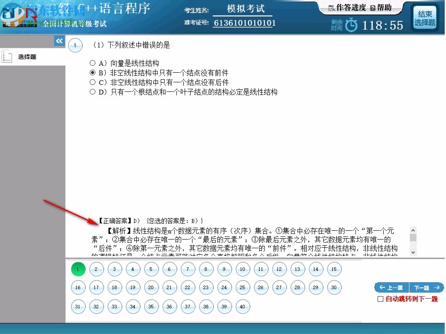The image size is (446, 334).
Task: Select answer option C
Action: pos(92,82)
